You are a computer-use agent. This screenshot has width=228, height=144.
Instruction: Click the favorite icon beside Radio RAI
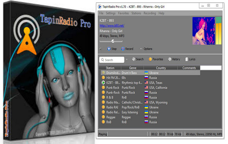[103, 107]
